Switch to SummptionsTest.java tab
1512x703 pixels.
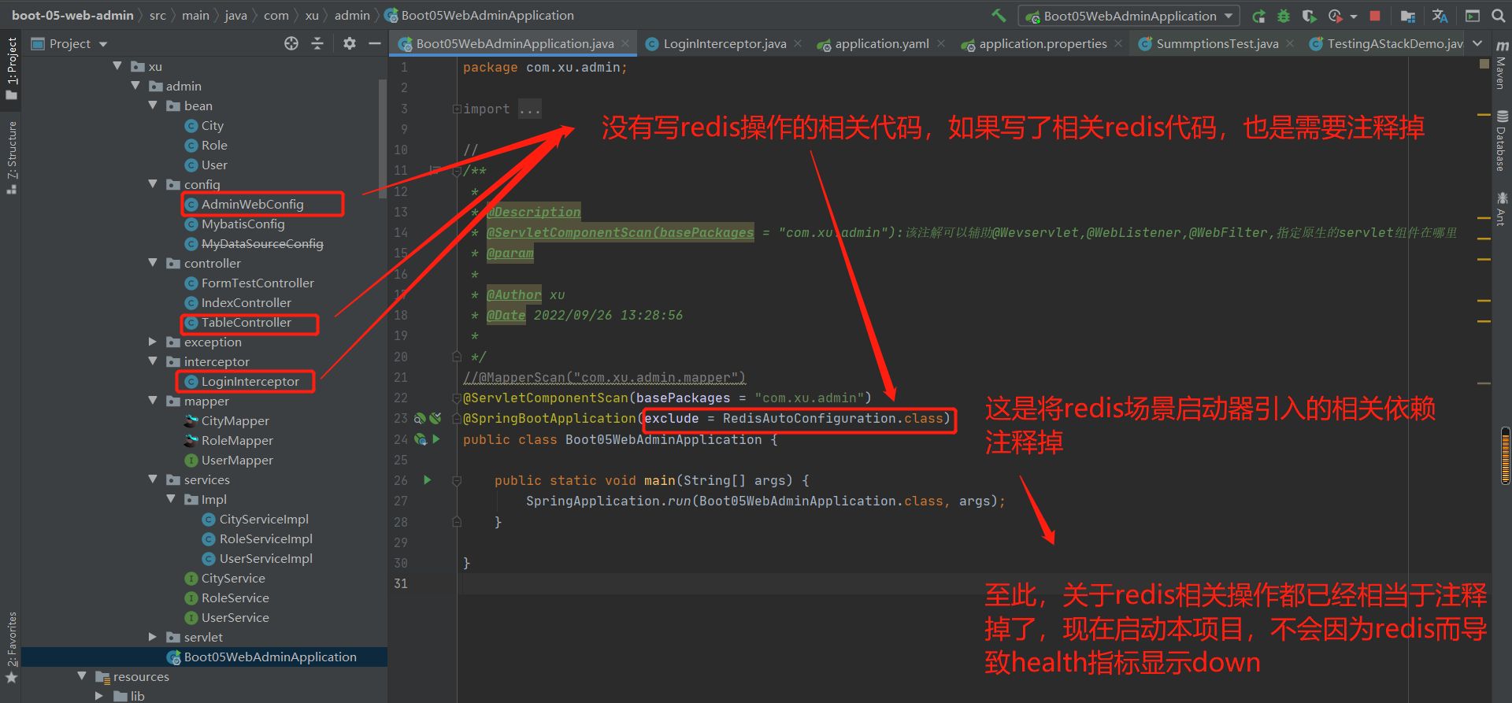click(1217, 44)
